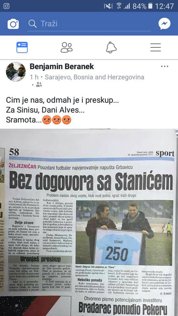The image size is (178, 316).
Task: Open Benjamin Beranek's profile picture
Action: (16, 72)
